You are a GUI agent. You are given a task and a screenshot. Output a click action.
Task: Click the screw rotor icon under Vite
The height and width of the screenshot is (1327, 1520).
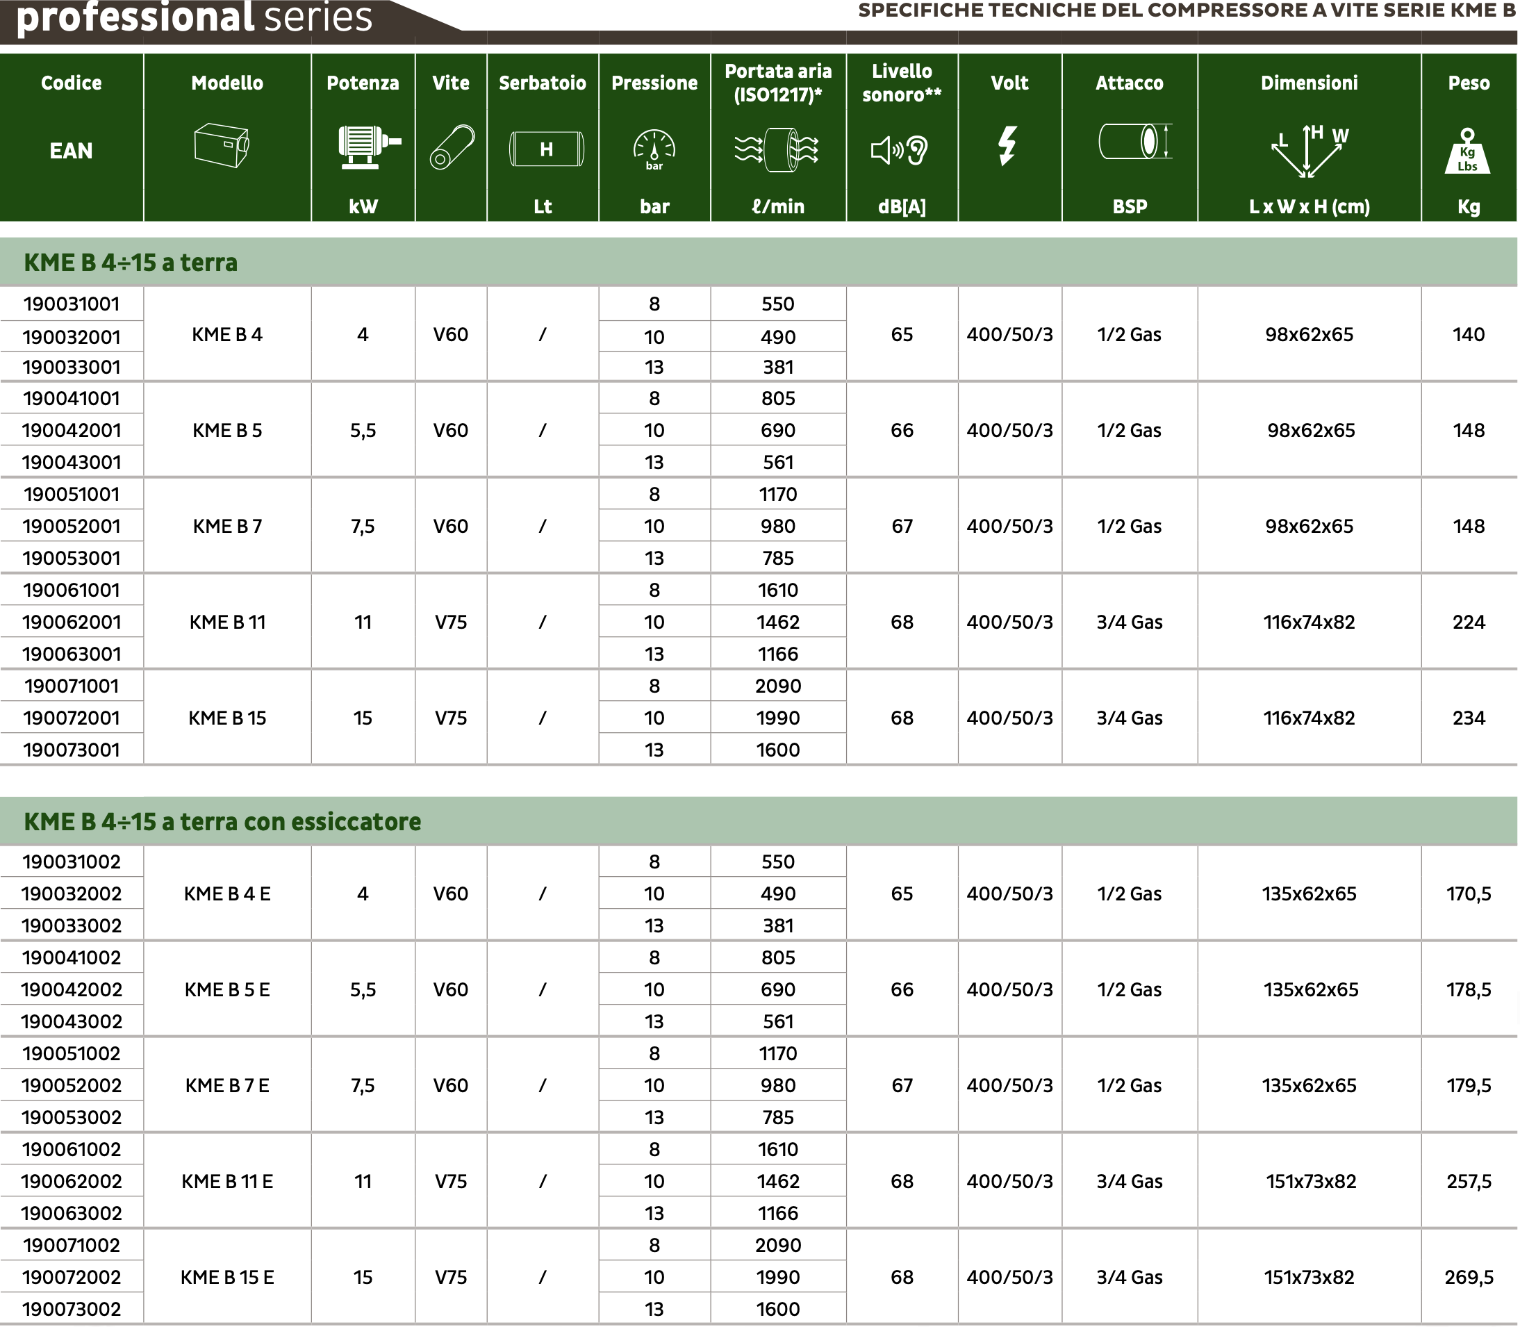point(452,147)
